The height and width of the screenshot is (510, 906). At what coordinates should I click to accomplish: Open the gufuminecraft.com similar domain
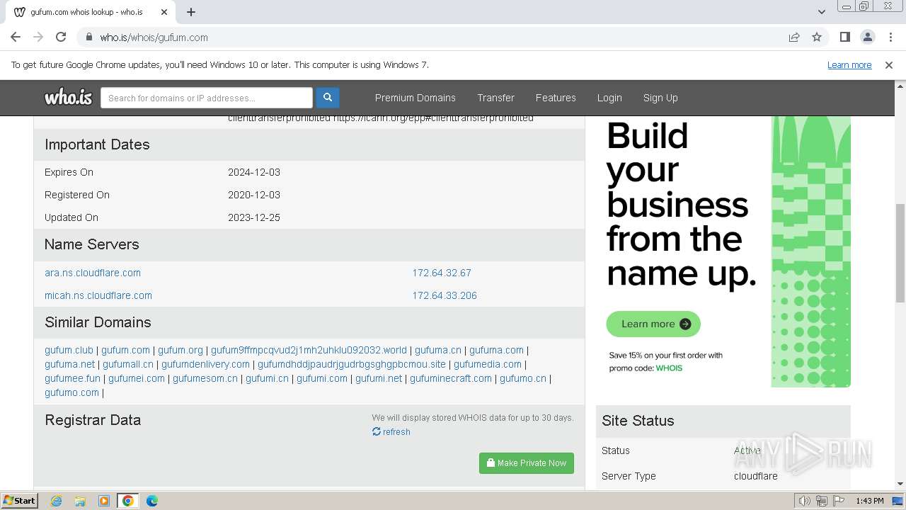coord(451,378)
